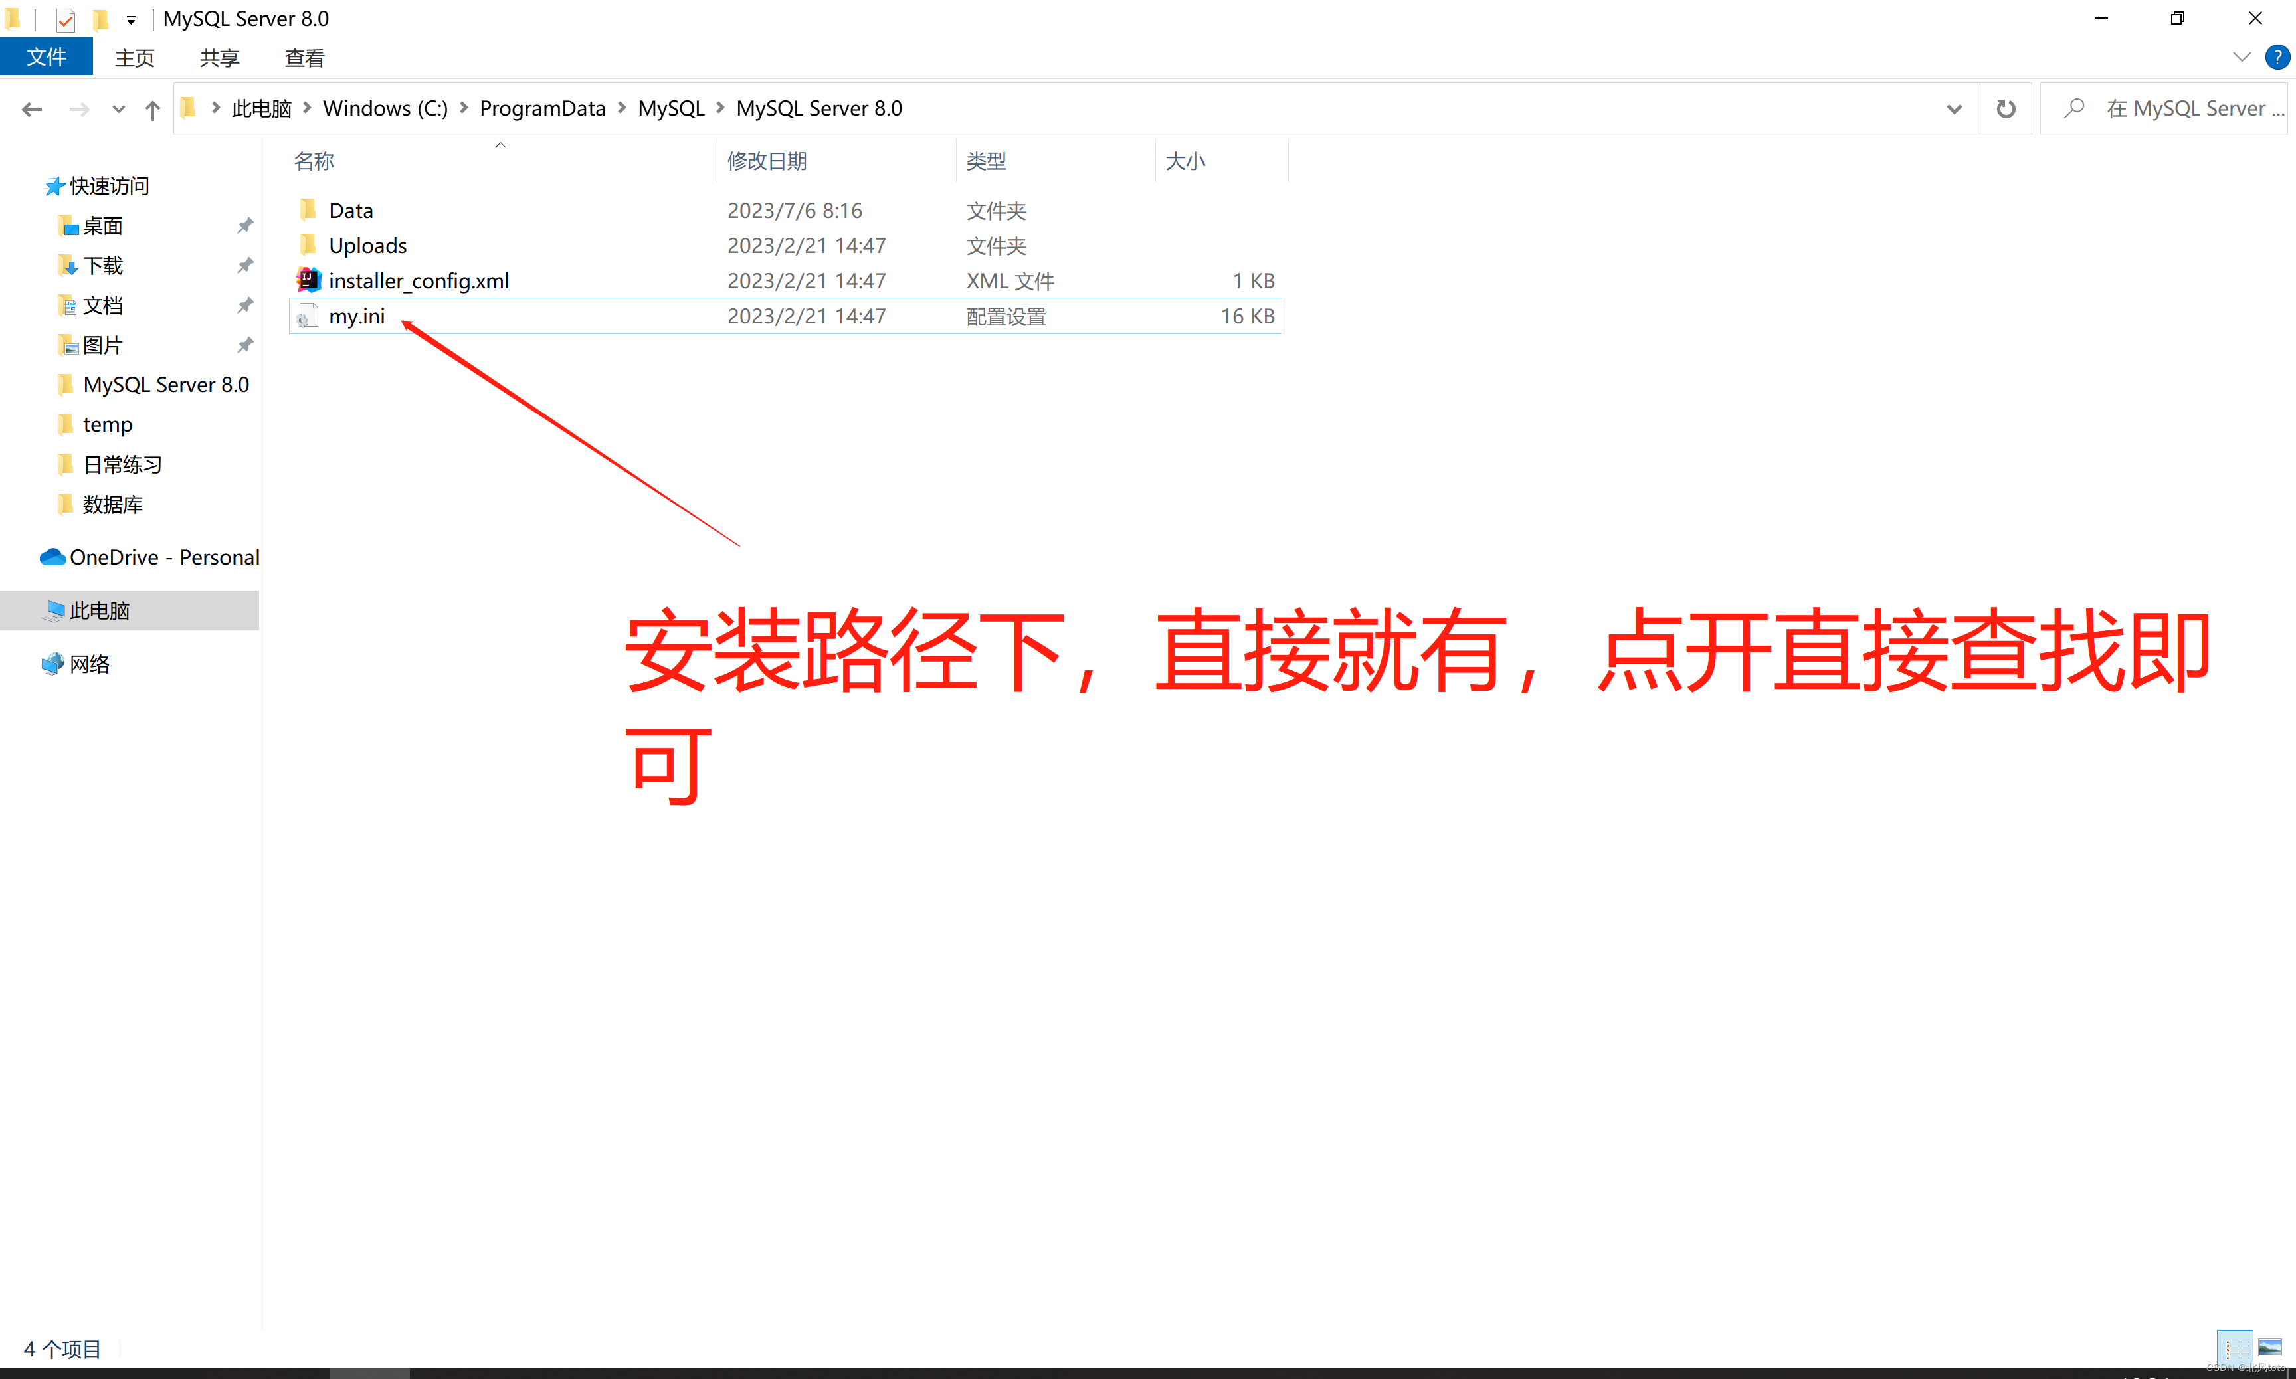
Task: Select 此电脑 in the address breadcrumb
Action: coord(261,109)
